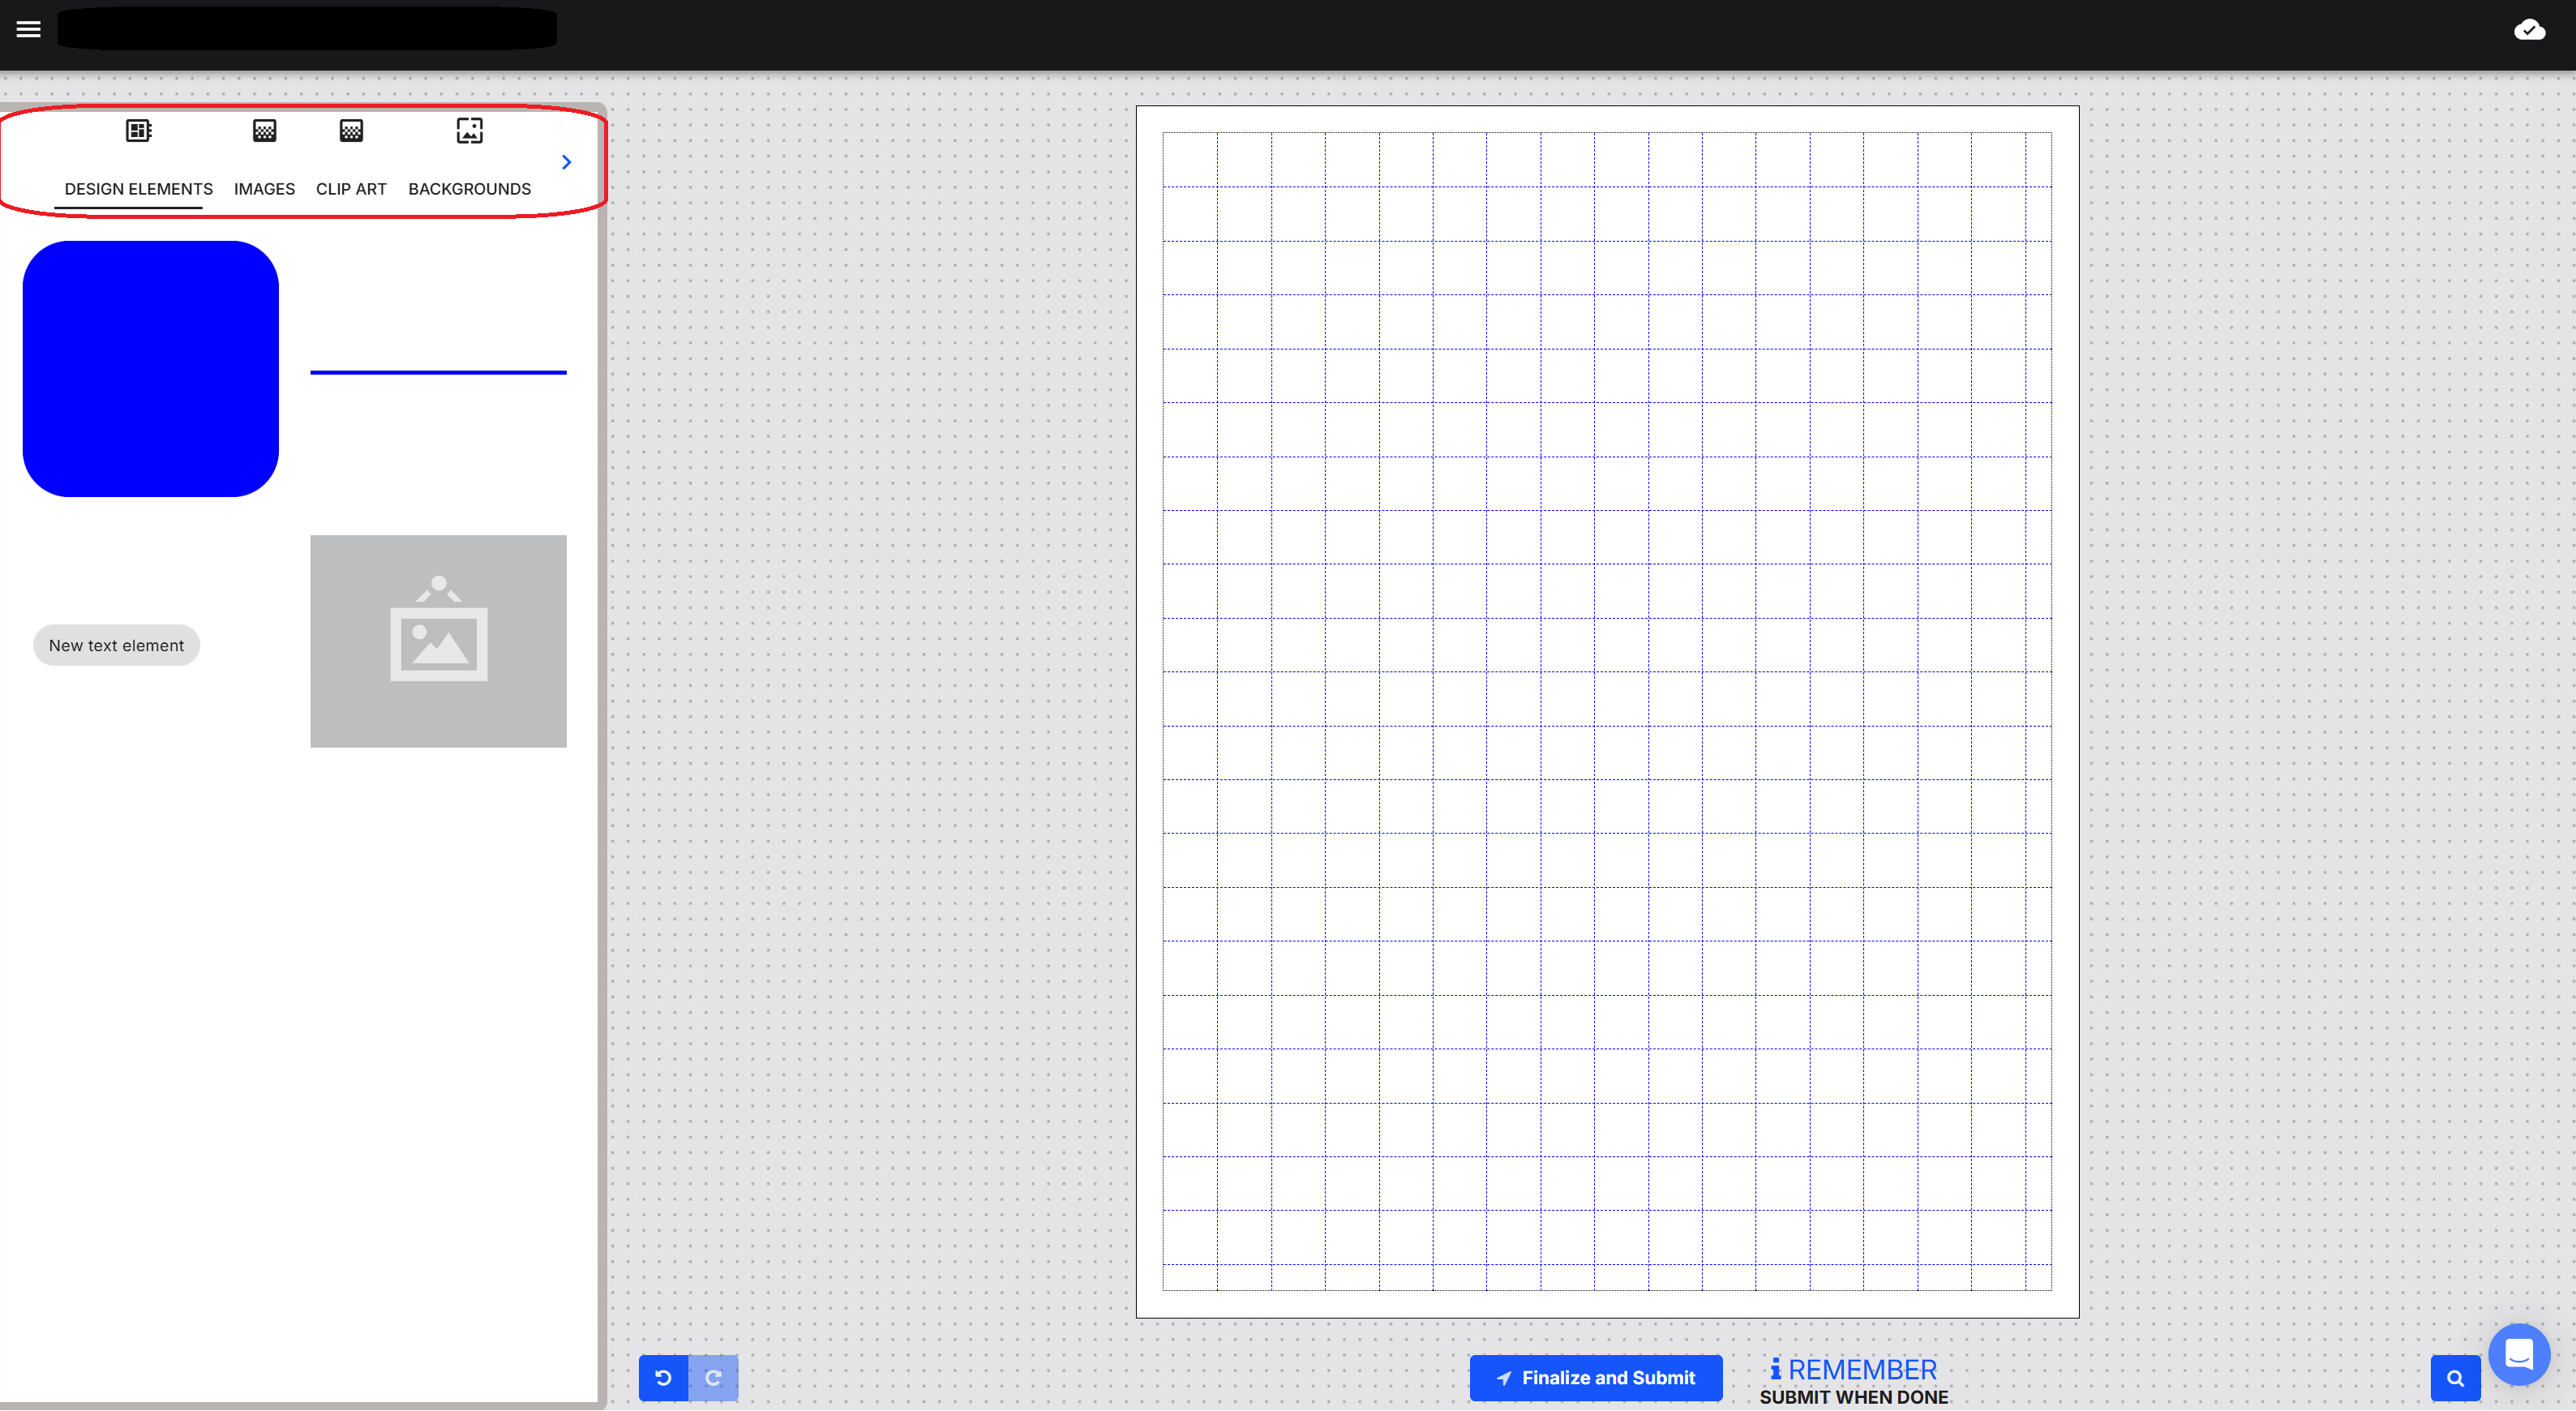
Task: Open the BACKGROUNDS tab
Action: pyautogui.click(x=469, y=189)
